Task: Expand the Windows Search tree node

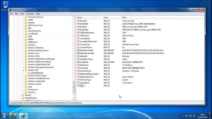Action: 23,84
